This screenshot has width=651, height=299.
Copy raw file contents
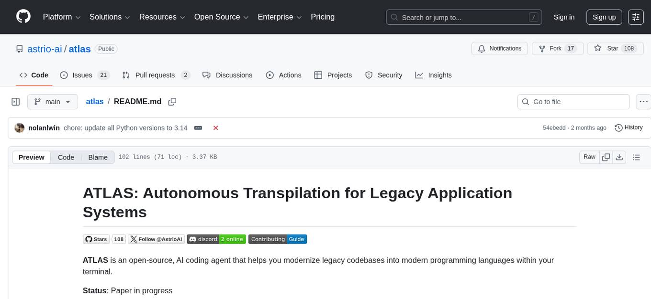point(606,157)
